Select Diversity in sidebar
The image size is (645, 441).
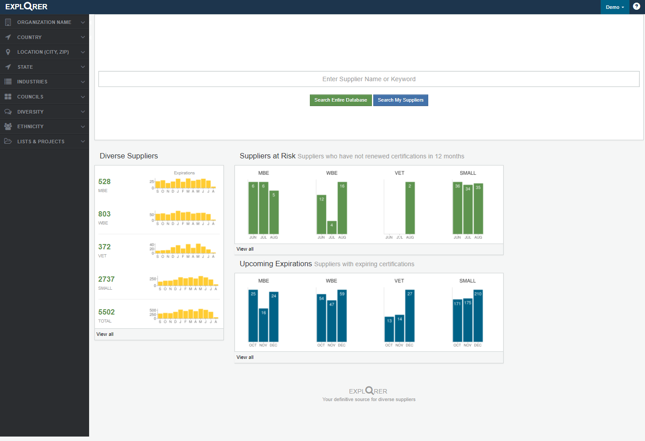point(44,112)
